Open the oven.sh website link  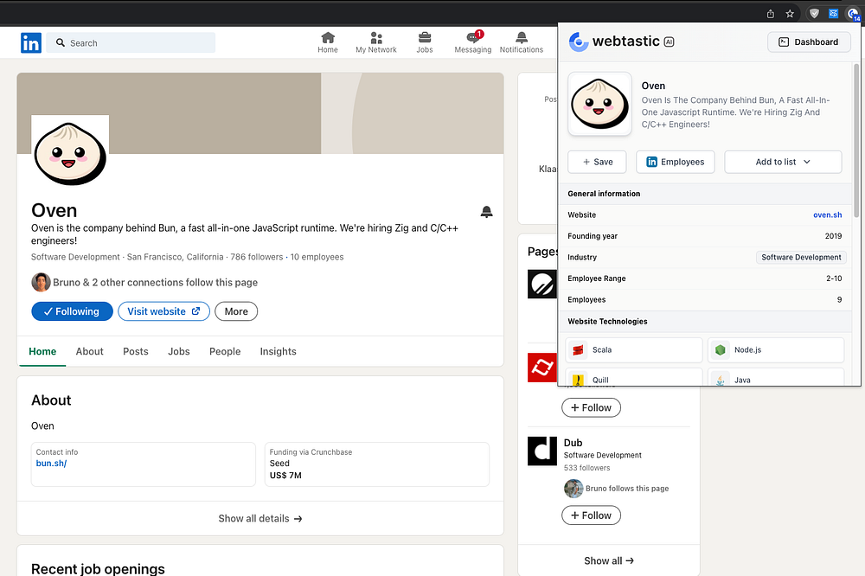pyautogui.click(x=828, y=214)
